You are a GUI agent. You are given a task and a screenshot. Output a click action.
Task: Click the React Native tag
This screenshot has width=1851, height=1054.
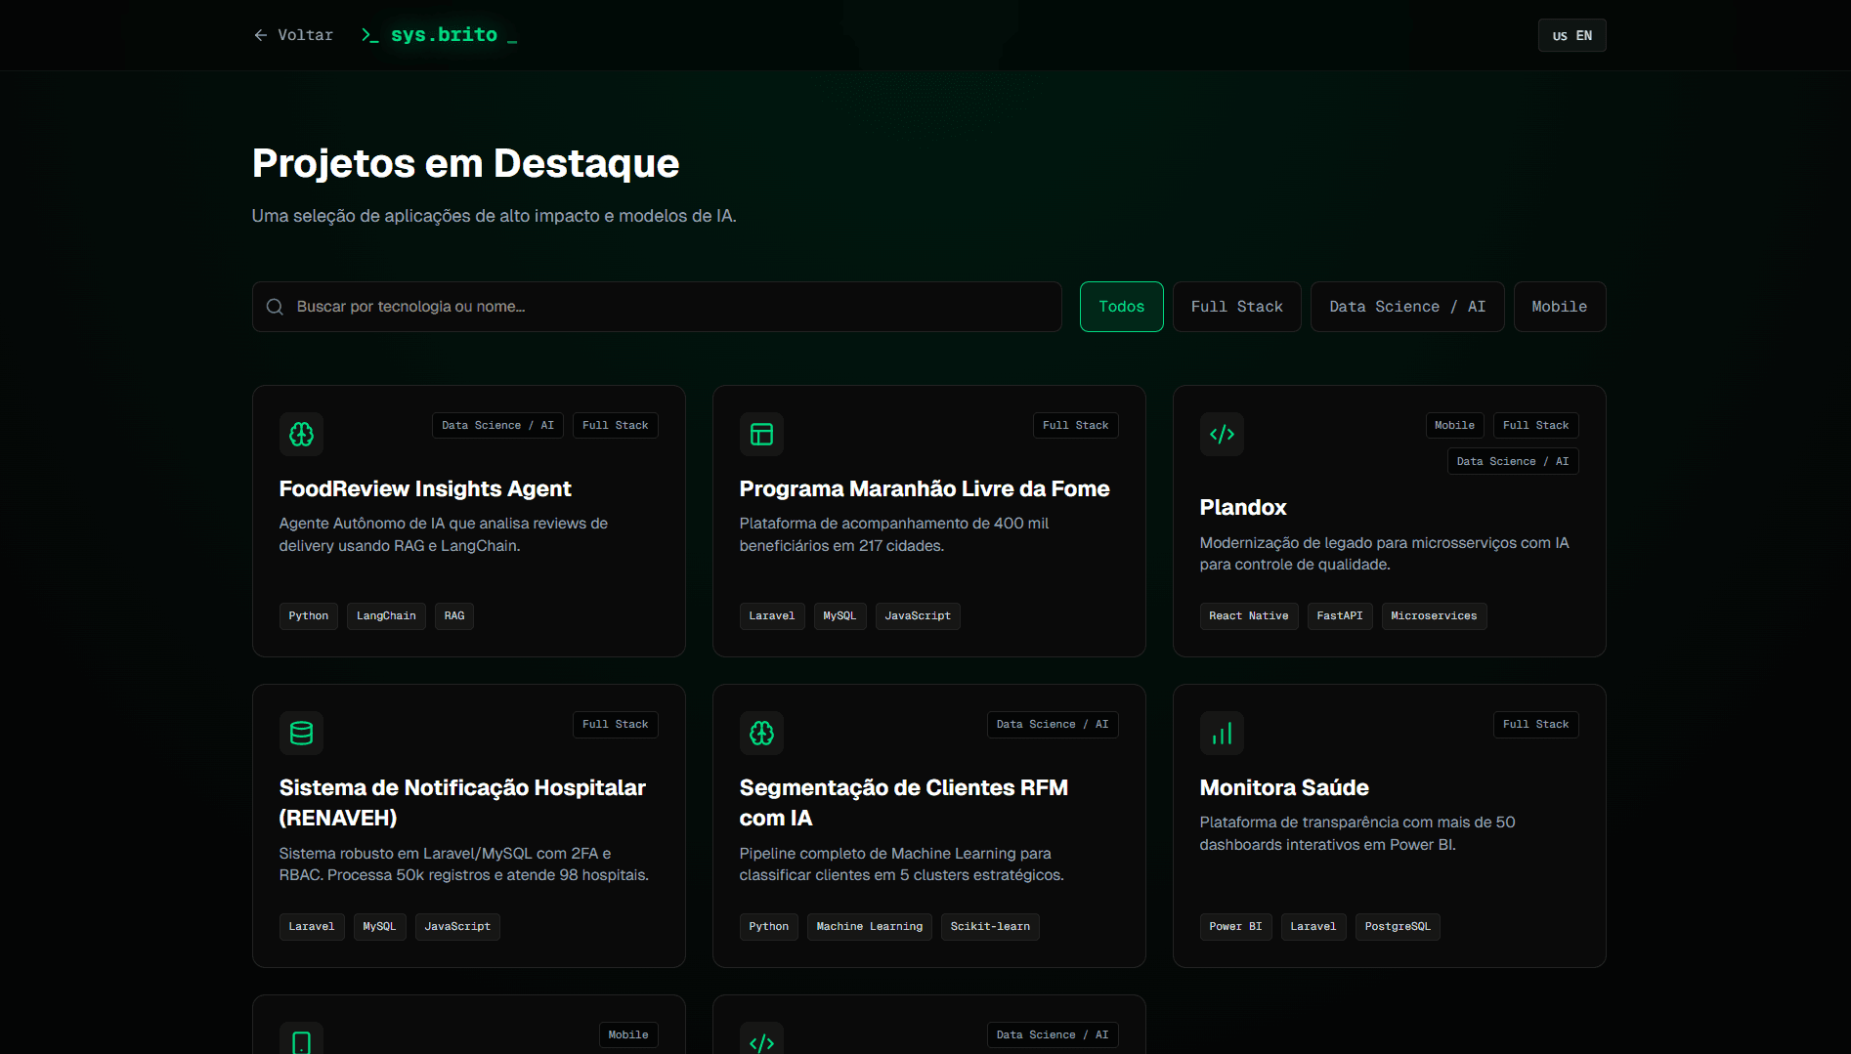[x=1249, y=615]
